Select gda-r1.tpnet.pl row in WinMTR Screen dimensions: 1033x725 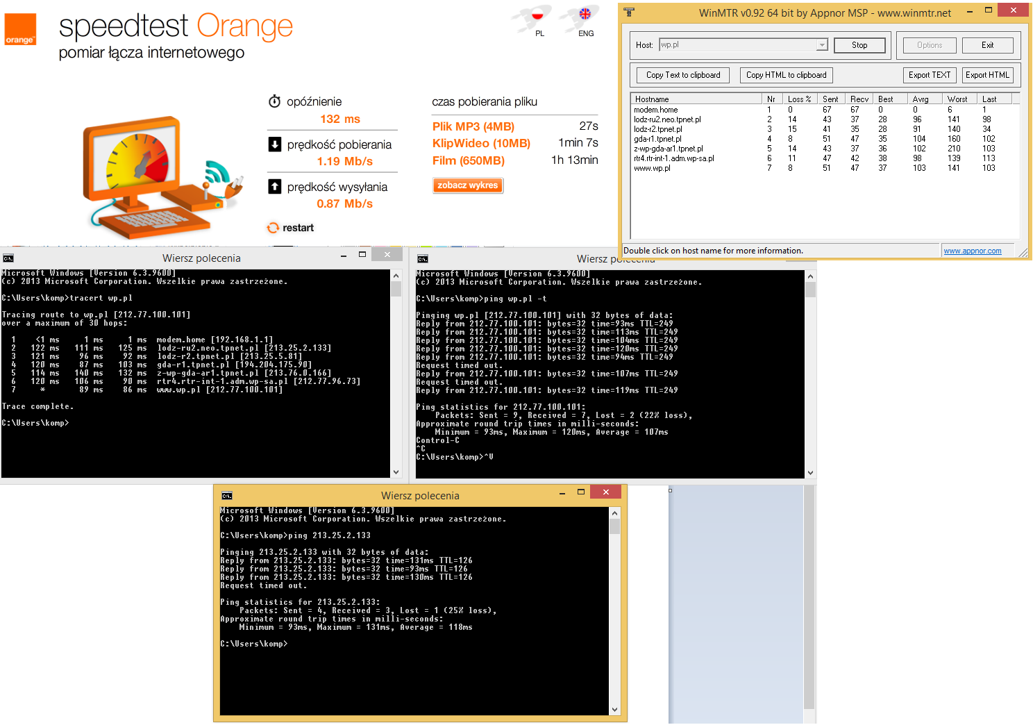pyautogui.click(x=825, y=139)
